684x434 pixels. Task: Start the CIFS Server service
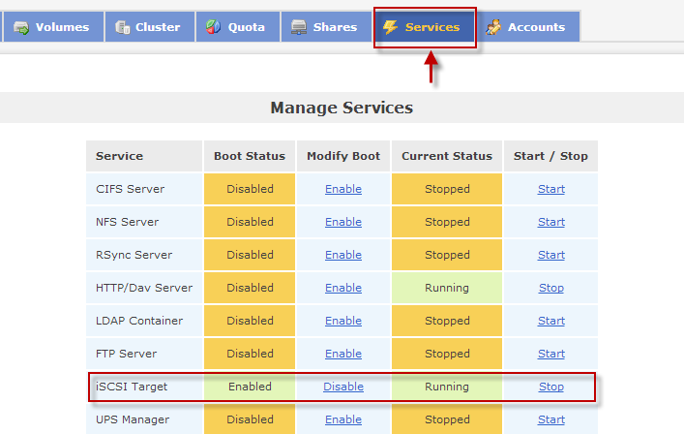click(x=550, y=189)
